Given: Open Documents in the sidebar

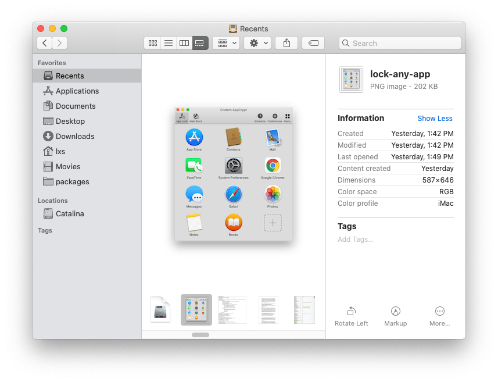Looking at the screenshot, I should pos(87,106).
